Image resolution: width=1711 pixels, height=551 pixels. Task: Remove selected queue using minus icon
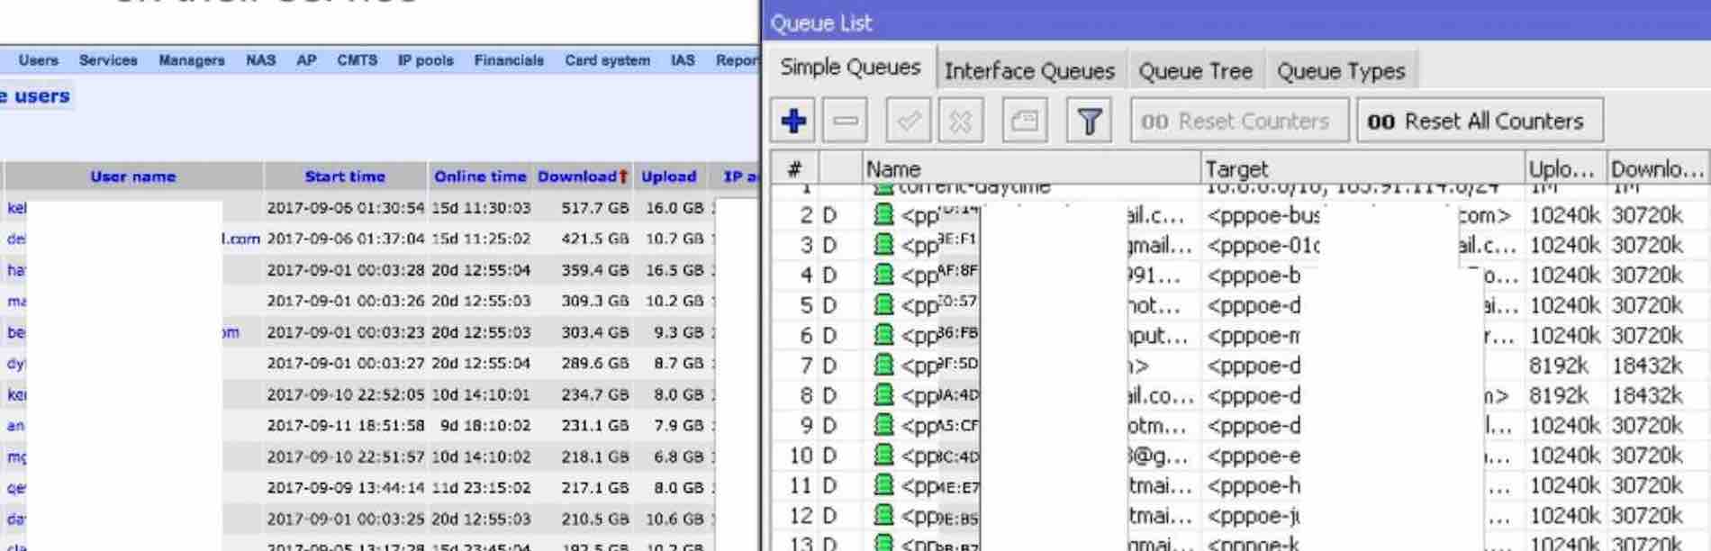point(846,121)
